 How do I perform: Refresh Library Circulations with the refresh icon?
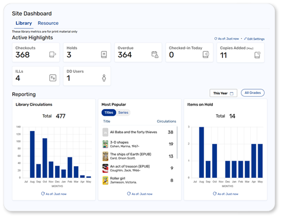(43, 194)
